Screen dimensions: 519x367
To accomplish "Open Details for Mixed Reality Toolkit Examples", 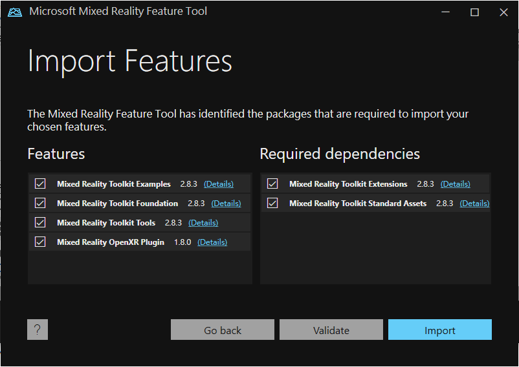I will tap(218, 184).
